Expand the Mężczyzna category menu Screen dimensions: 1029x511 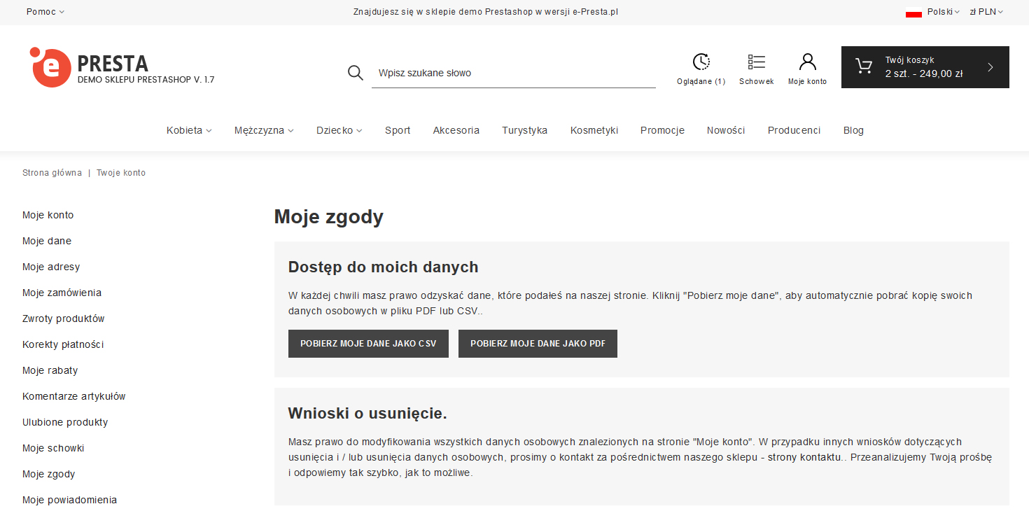[x=264, y=130]
